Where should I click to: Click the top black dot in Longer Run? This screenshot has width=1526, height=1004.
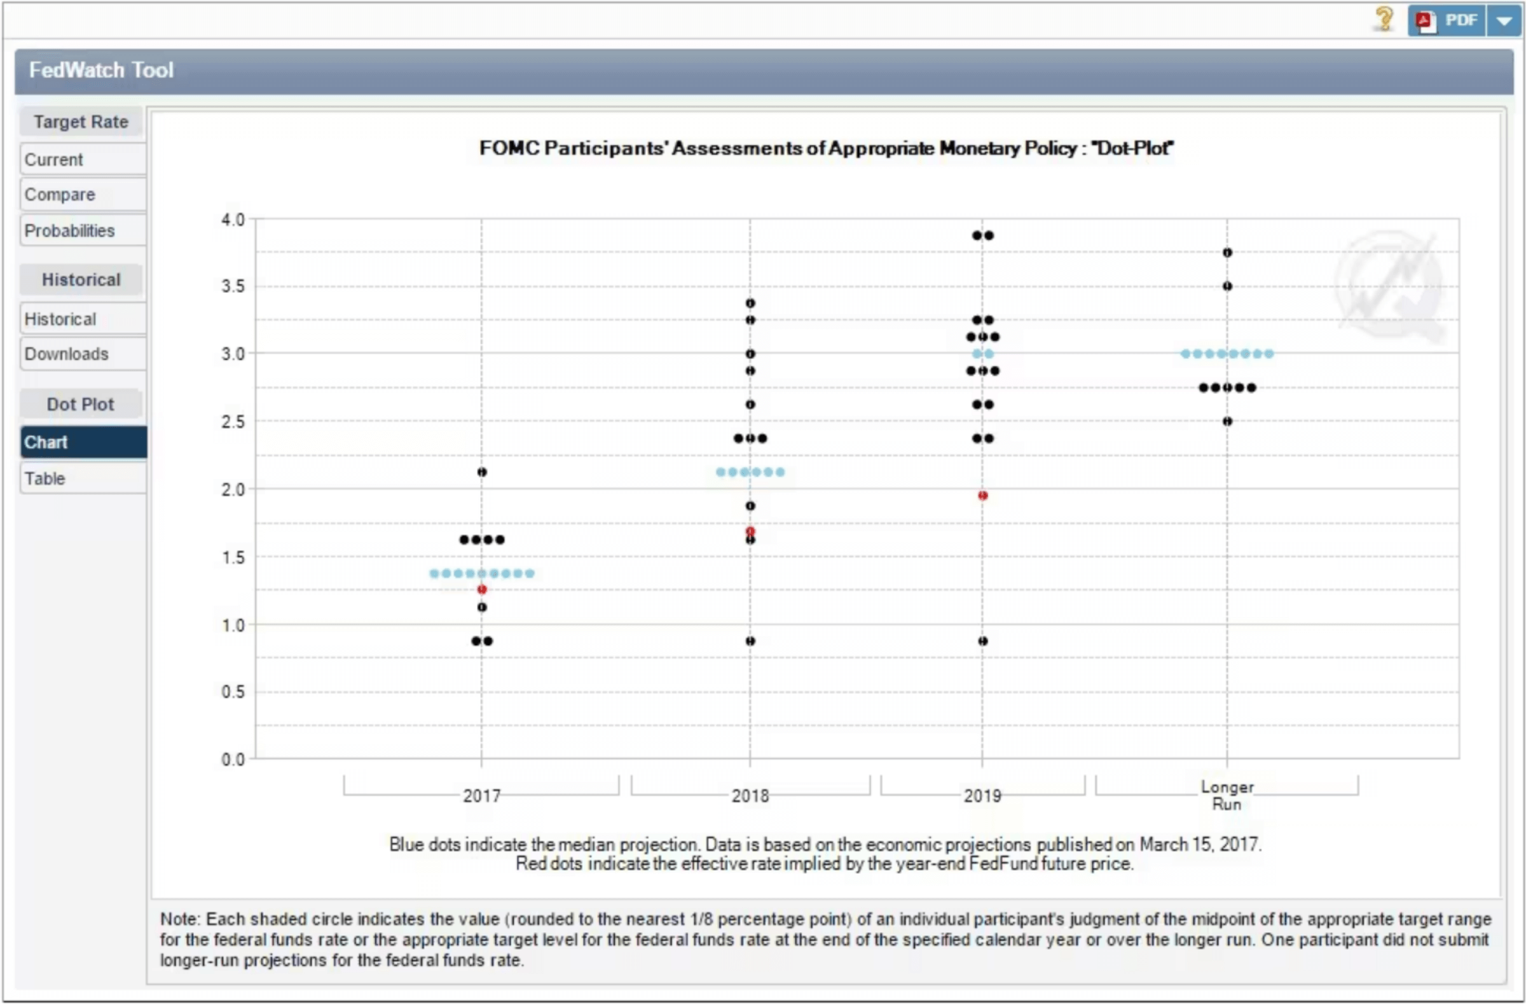(1227, 252)
